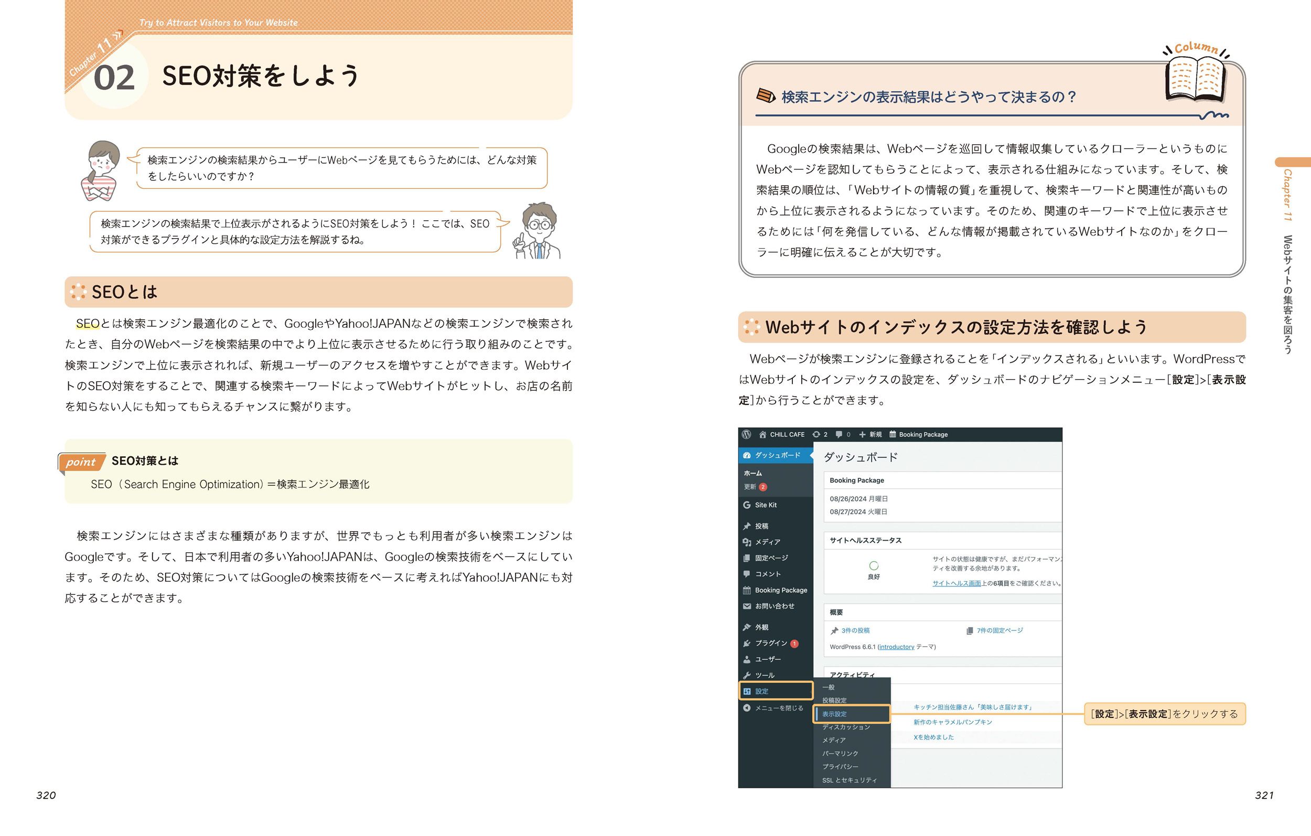
Task: Select 投稿設定 in the settings submenu
Action: pyautogui.click(x=834, y=700)
